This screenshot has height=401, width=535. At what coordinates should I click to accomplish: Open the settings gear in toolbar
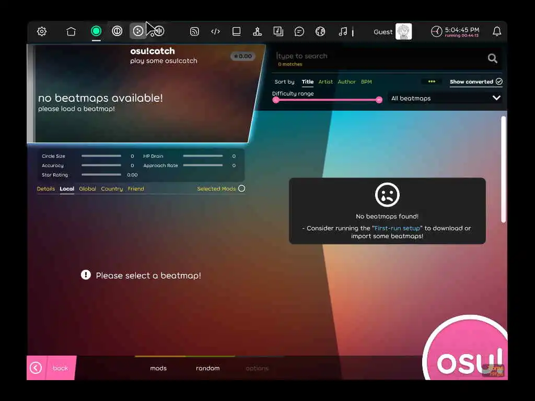42,32
